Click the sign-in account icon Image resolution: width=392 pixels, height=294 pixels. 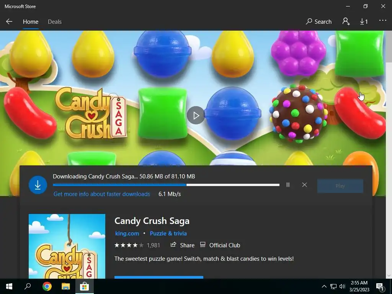click(x=346, y=21)
